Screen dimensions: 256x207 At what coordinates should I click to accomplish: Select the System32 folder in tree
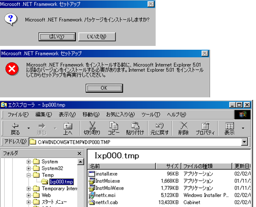52,168
